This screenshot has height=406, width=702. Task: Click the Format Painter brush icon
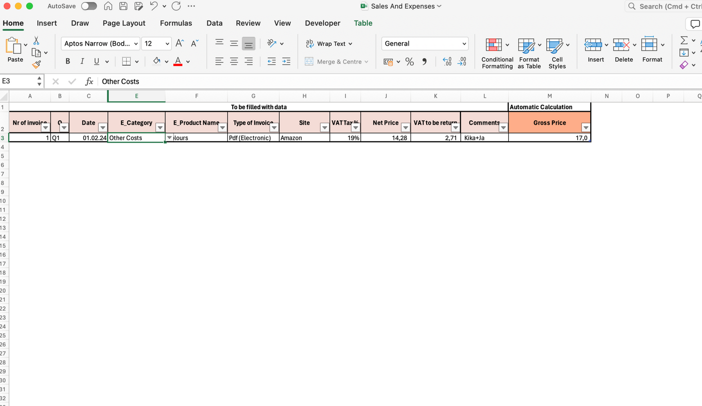[36, 65]
